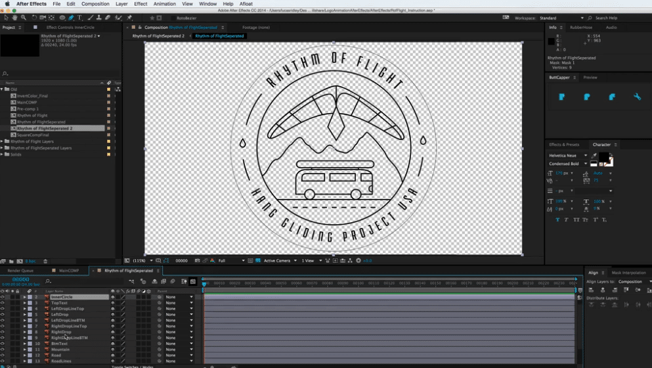Collapse the Old folder in Project
The height and width of the screenshot is (368, 652).
tap(2, 89)
